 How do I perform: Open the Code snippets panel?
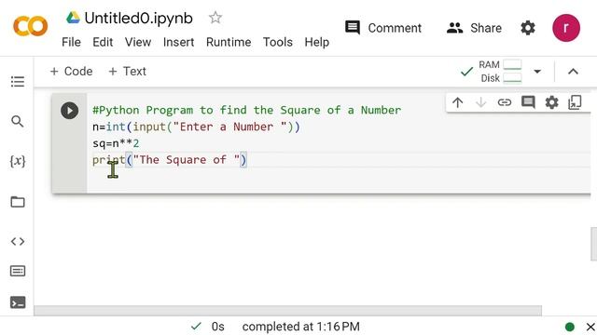18,241
